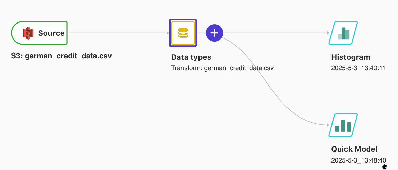The height and width of the screenshot is (170, 398).
Task: Click the Histogram title text
Action: [351, 57]
